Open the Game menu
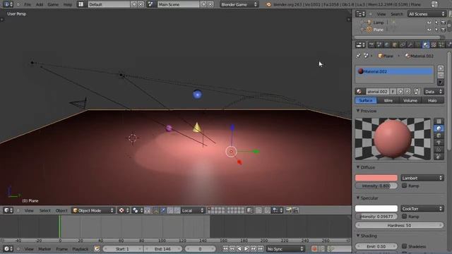The image size is (452, 254). (53, 4)
